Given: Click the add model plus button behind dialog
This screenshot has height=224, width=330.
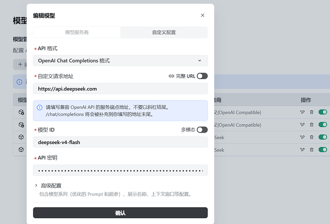Looking at the screenshot, I should (20, 65).
